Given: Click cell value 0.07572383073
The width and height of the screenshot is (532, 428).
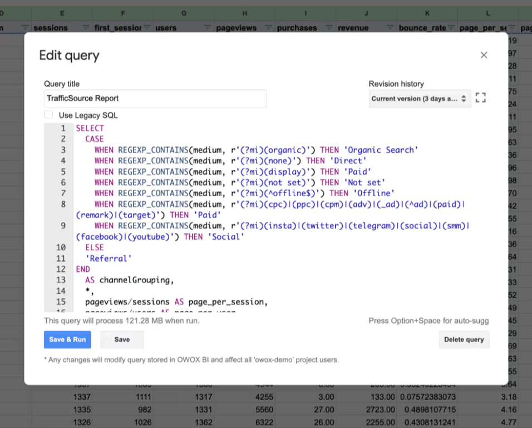Looking at the screenshot, I should coord(428,397).
